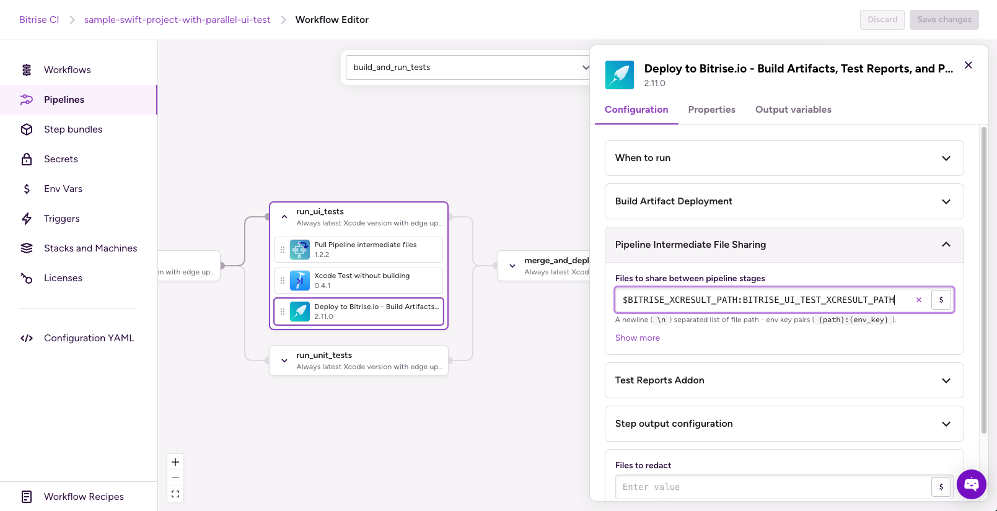997x511 pixels.
Task: Expand the Step output configuration section
Action: [x=784, y=424]
